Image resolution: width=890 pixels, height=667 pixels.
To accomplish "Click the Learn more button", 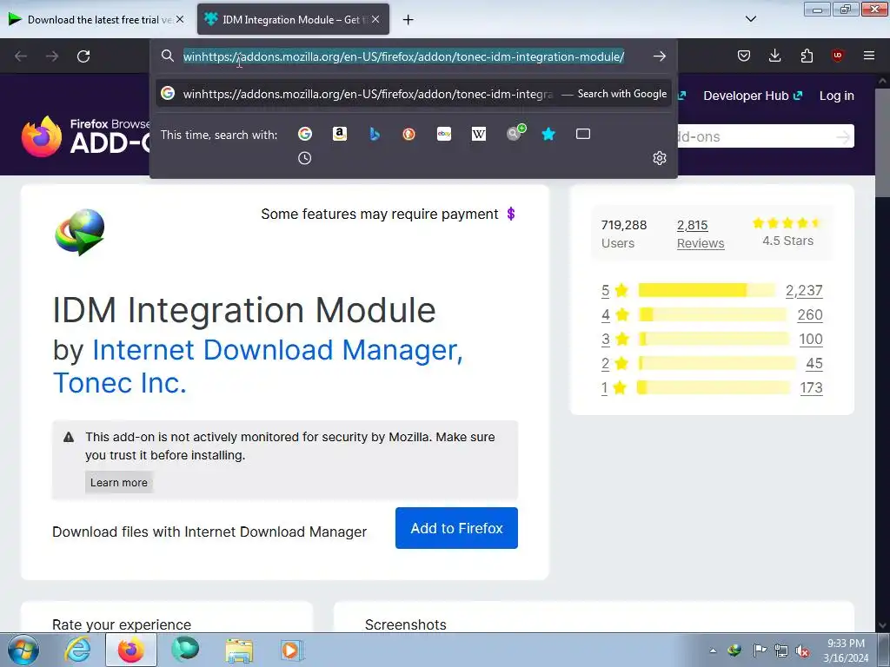I will [x=118, y=483].
